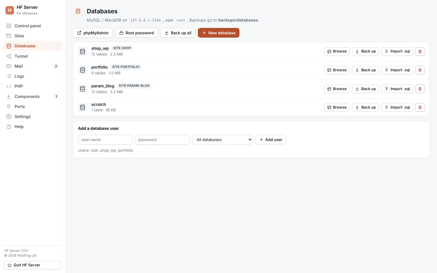The height and width of the screenshot is (273, 437).
Task: Click the Components download icon in sidebar
Action: click(x=9, y=96)
